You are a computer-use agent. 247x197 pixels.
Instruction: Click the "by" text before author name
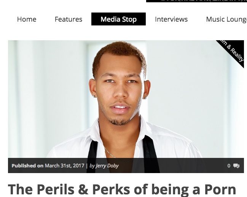pos(92,166)
